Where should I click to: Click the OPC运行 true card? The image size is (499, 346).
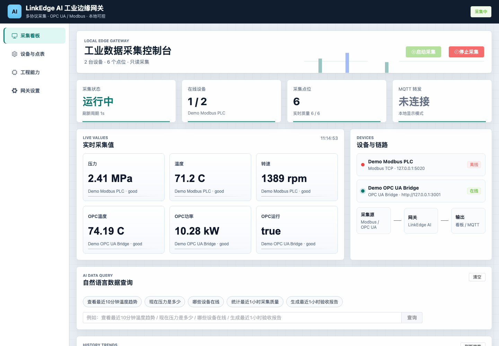click(x=297, y=230)
